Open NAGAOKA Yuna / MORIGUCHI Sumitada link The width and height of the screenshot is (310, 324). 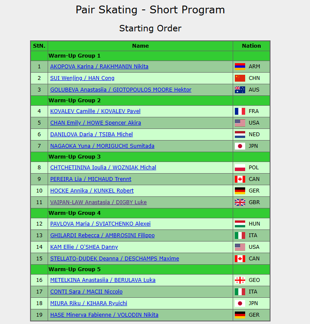tap(102, 146)
